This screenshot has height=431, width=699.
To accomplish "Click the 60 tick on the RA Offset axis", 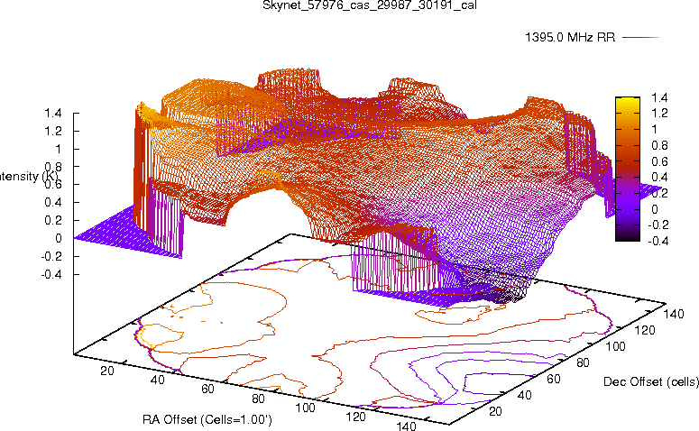I will pyautogui.click(x=207, y=390).
